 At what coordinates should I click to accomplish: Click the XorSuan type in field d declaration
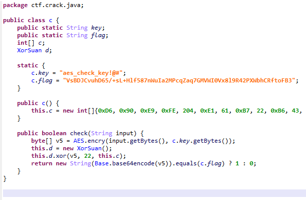(29, 50)
